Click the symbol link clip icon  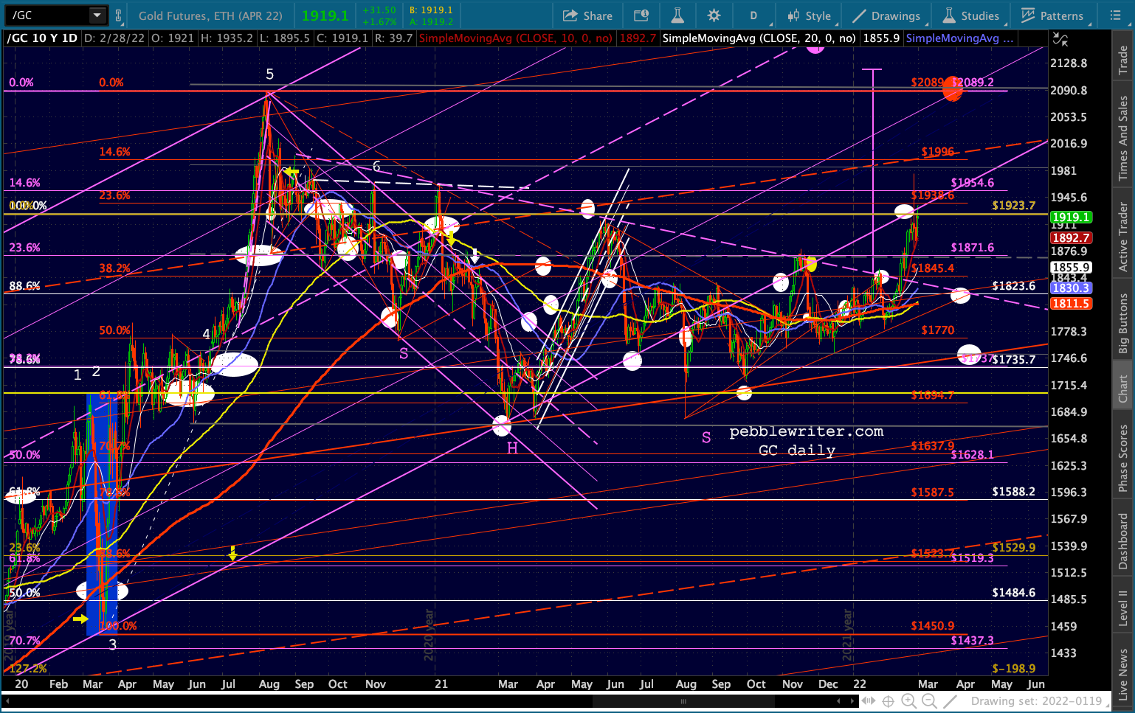(118, 15)
